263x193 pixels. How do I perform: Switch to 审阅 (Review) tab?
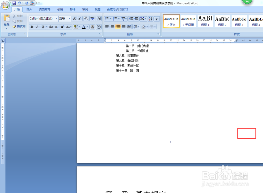[85, 9]
